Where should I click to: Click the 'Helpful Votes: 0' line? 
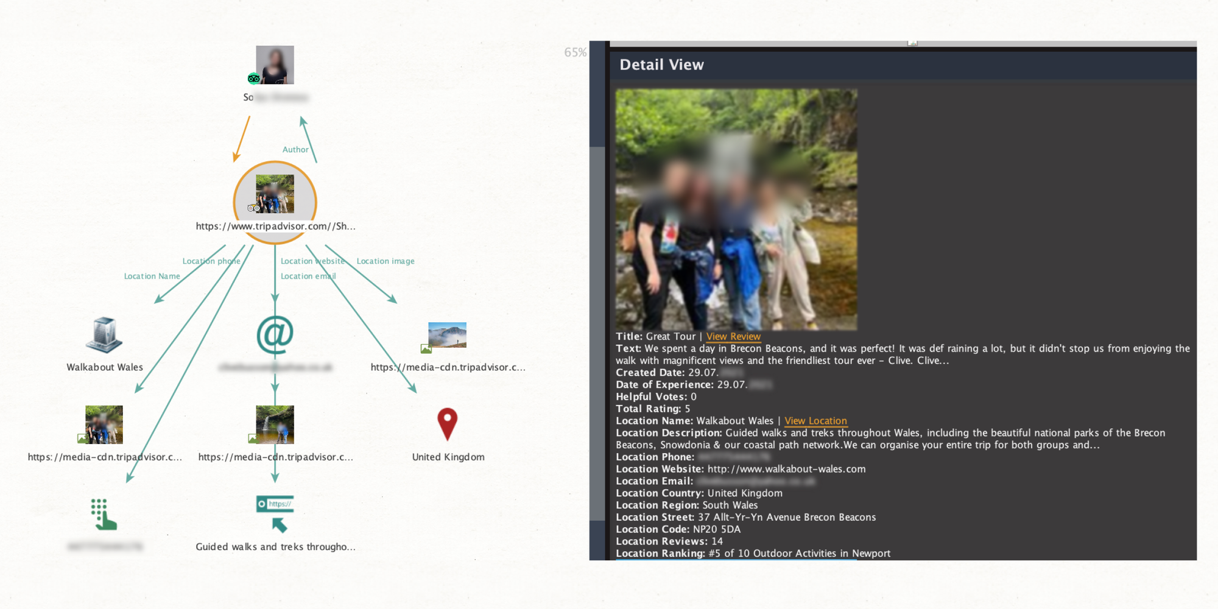(657, 396)
